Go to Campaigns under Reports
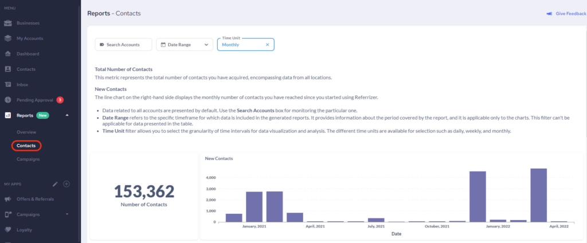This screenshot has width=587, height=243. (28, 159)
